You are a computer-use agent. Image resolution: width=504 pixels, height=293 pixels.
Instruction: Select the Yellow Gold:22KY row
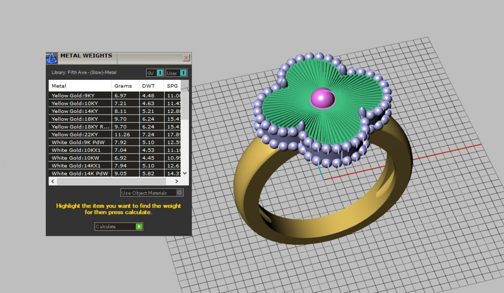point(80,134)
